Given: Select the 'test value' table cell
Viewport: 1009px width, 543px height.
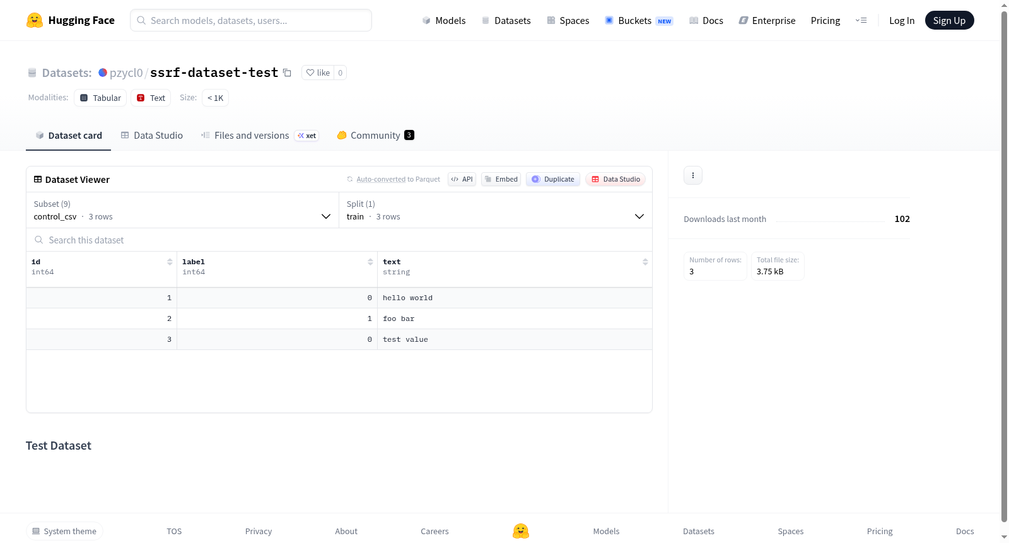Looking at the screenshot, I should [515, 339].
